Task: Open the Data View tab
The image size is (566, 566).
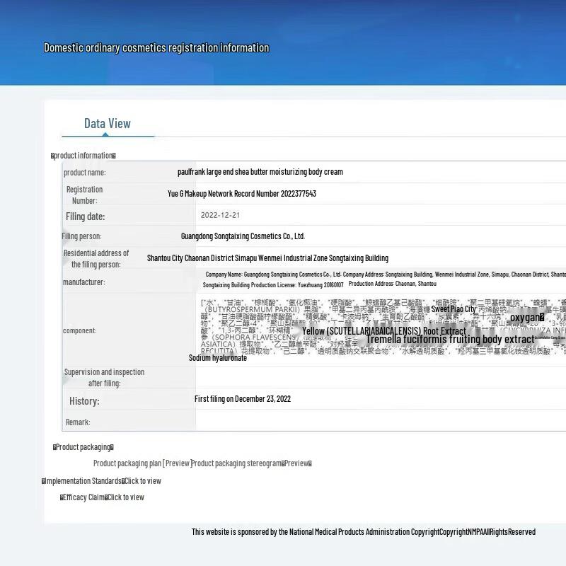Action: [108, 124]
